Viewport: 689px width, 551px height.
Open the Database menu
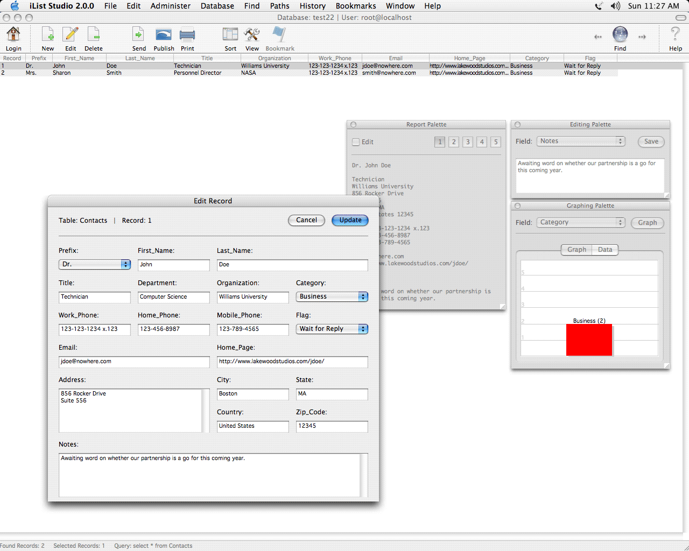click(217, 6)
